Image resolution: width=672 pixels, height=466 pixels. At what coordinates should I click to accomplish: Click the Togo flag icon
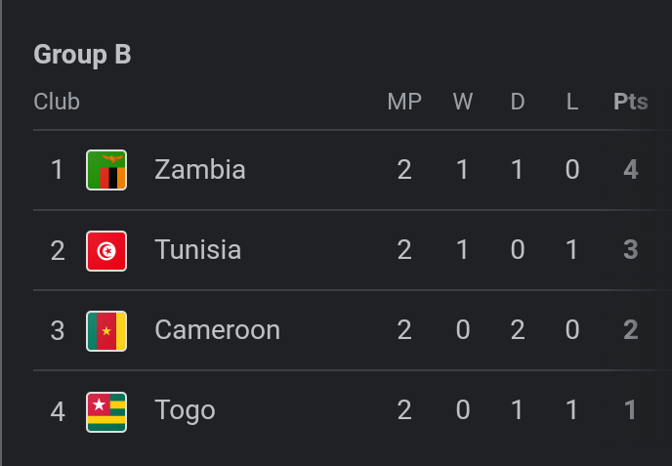point(106,410)
